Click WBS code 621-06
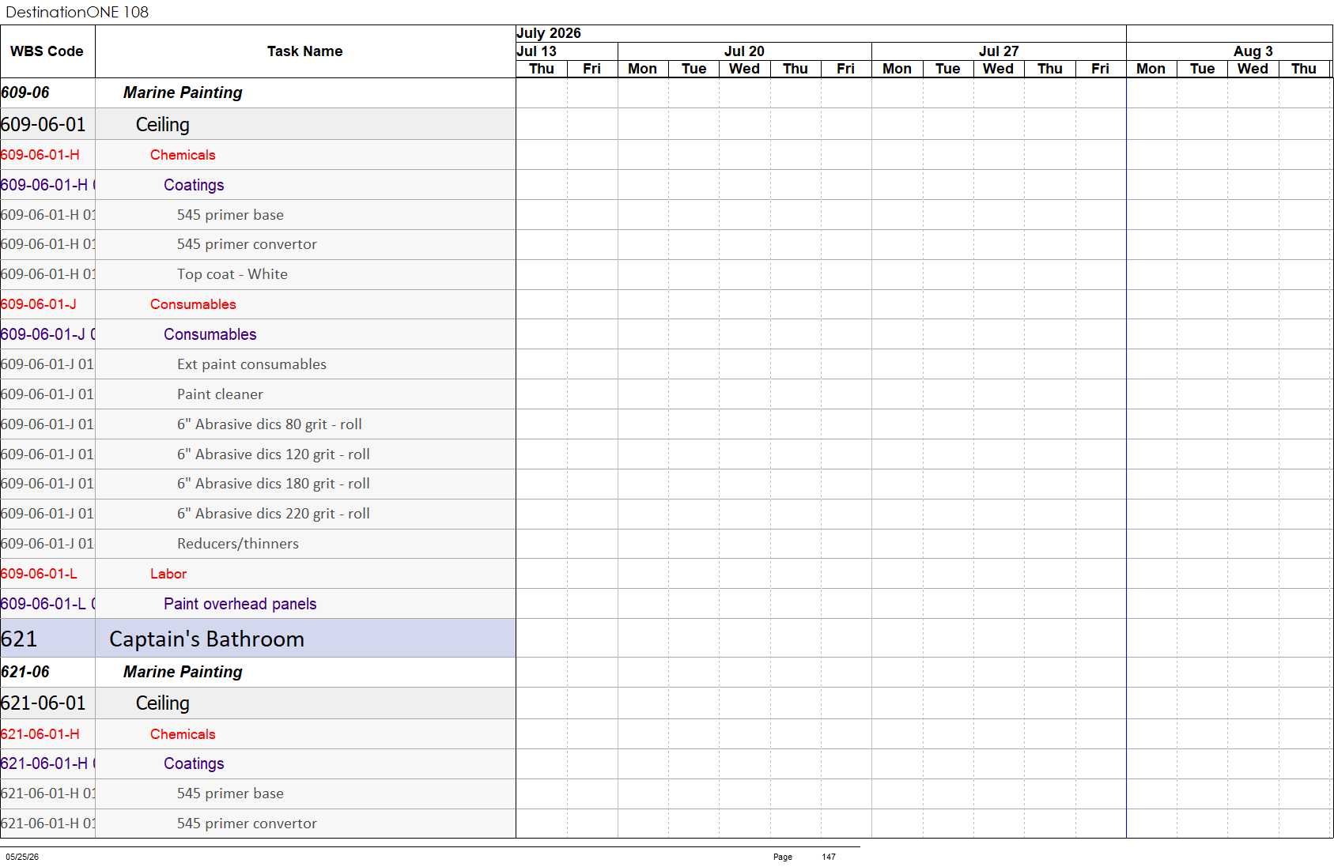 click(x=25, y=672)
